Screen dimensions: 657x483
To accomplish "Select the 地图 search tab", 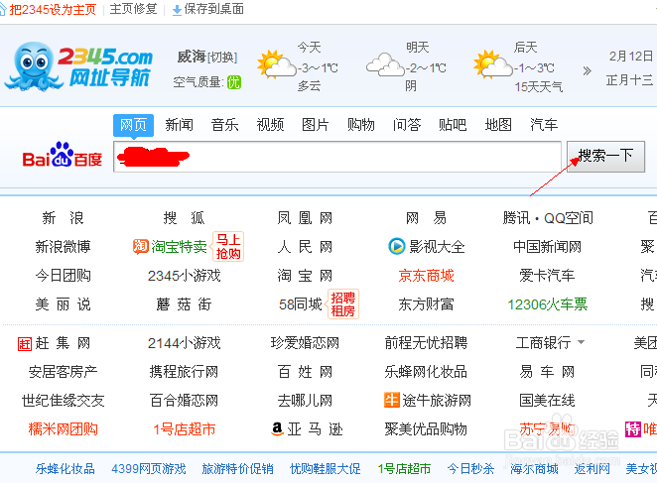I will click(498, 125).
